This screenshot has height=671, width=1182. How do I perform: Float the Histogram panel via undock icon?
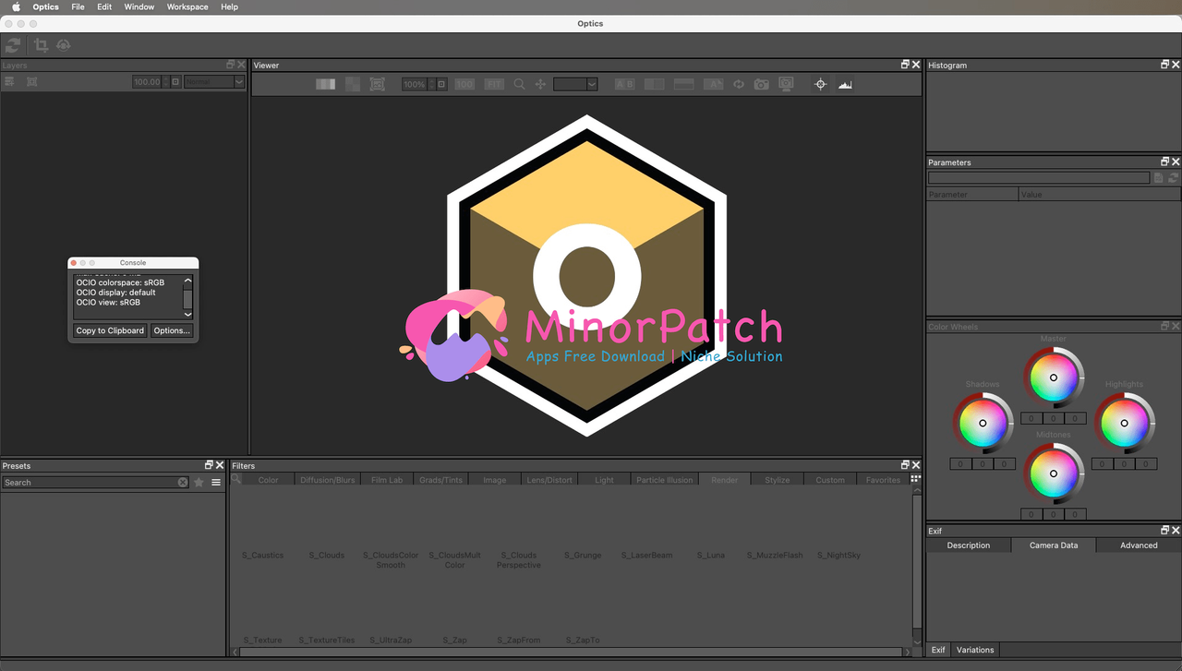click(x=1165, y=65)
